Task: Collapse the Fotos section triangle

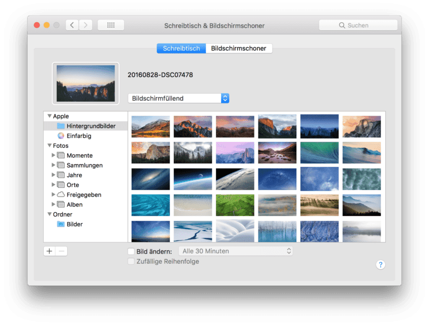Action: pyautogui.click(x=49, y=145)
